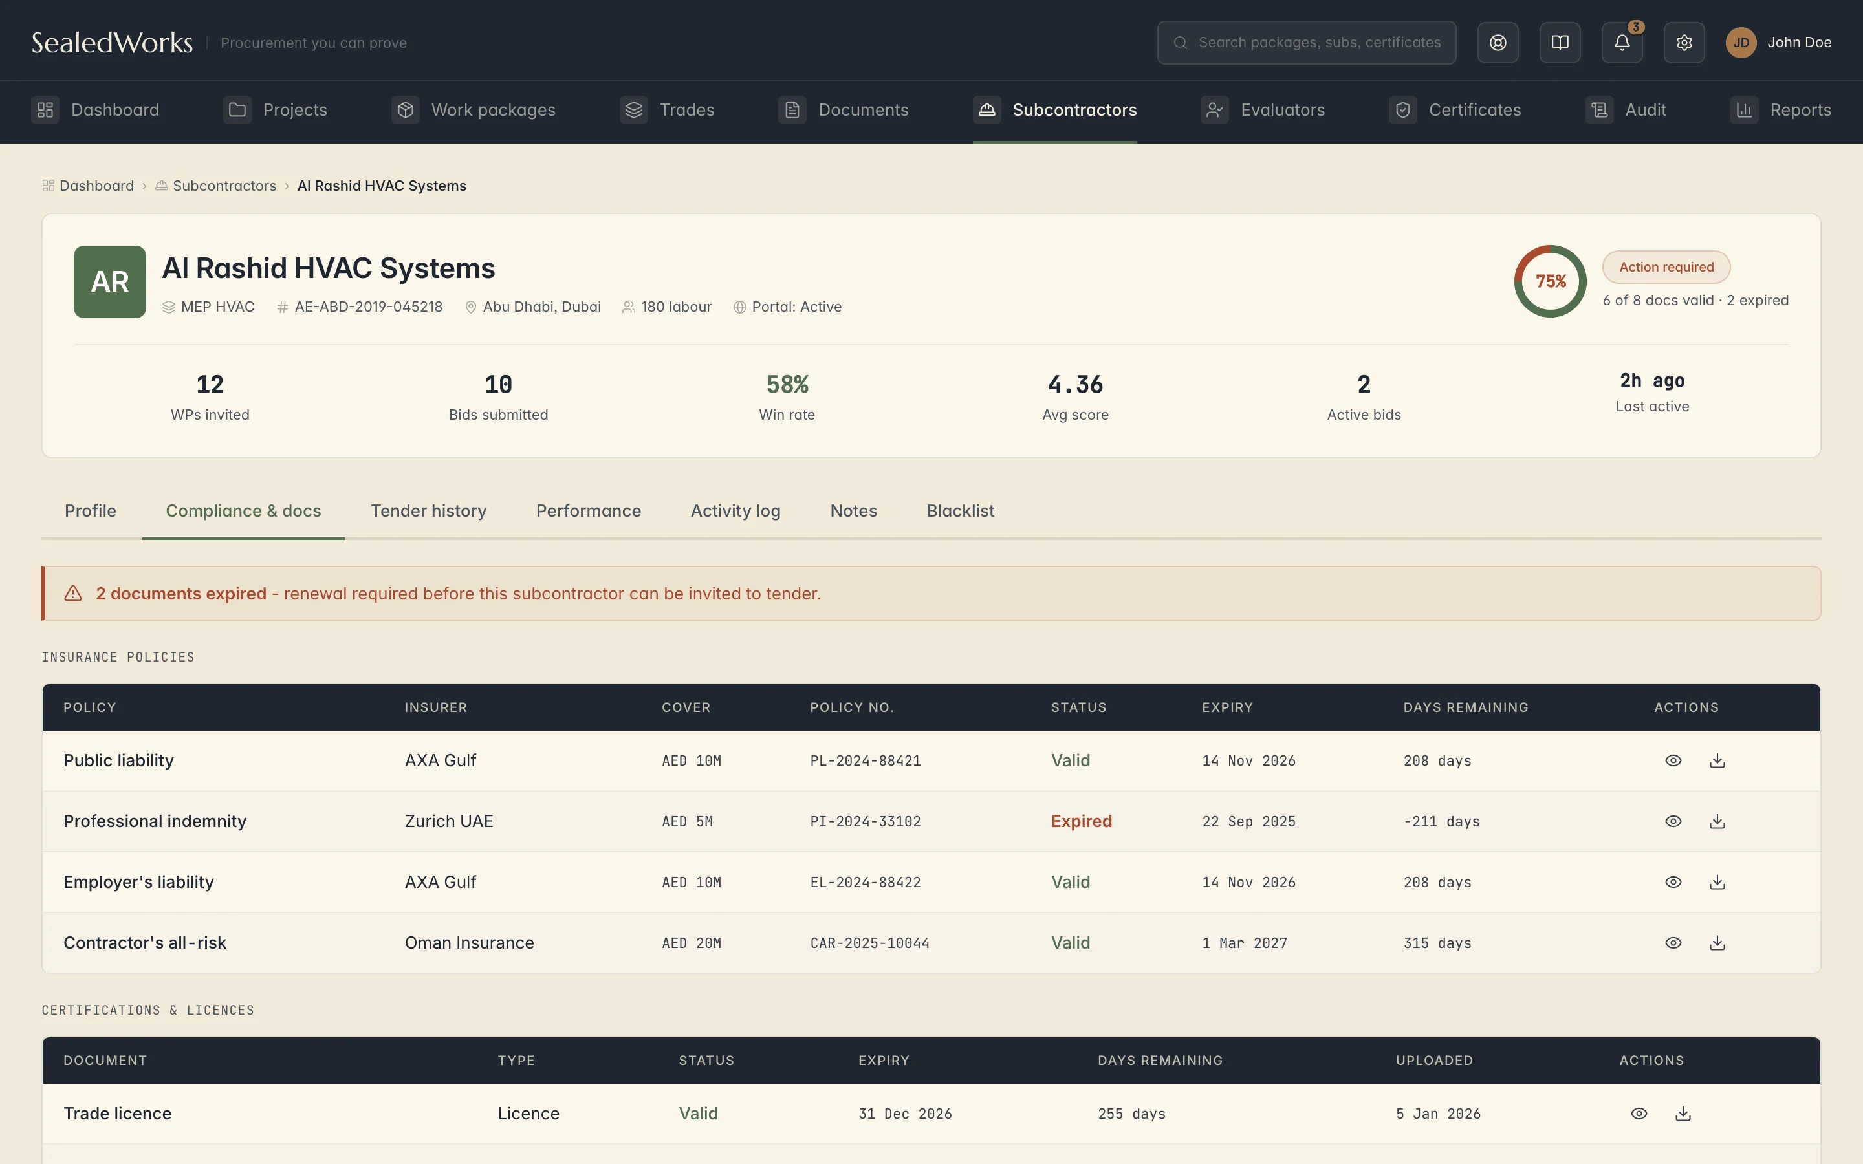Click policy number PL-2024-88421
This screenshot has height=1164, width=1863.
(x=866, y=760)
